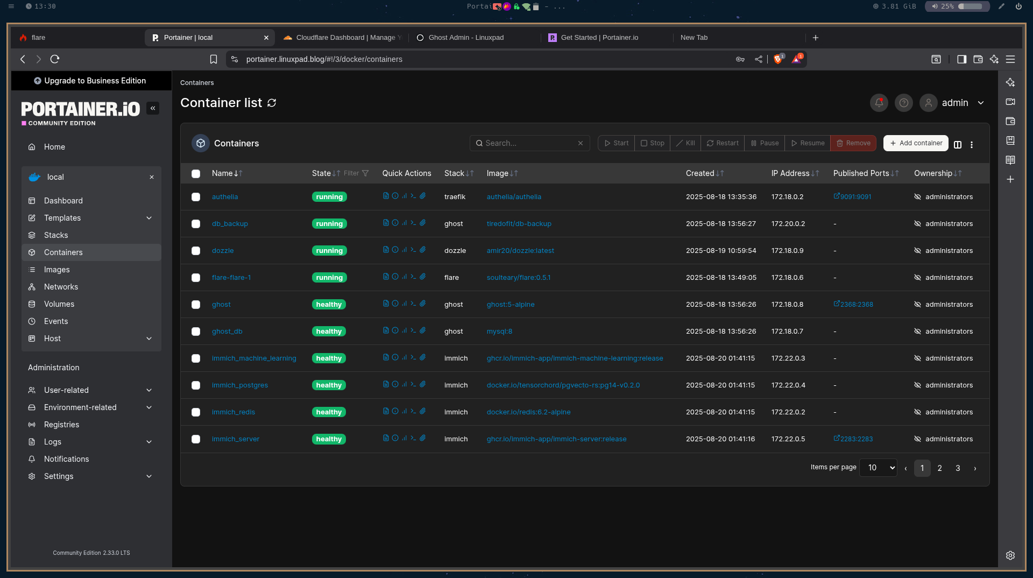This screenshot has height=578, width=1033.
Task: Refresh the Container list with the reload icon
Action: pos(272,103)
